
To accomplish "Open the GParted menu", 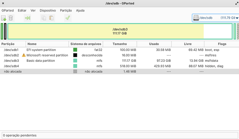I will tap(8, 10).
